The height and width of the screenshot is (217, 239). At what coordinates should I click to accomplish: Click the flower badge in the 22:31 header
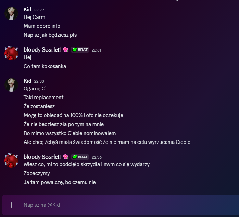[x=66, y=50]
